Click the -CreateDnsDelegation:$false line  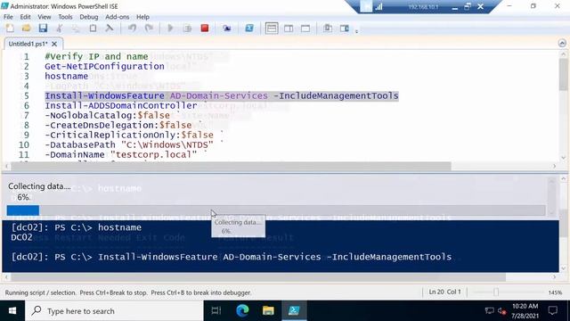[118, 126]
